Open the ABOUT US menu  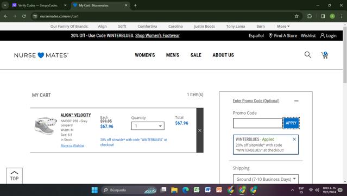pyautogui.click(x=223, y=55)
